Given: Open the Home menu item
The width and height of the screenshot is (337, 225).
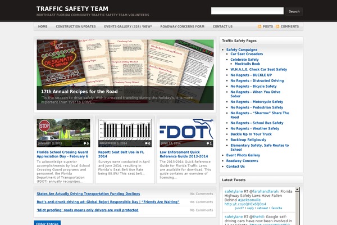Looking at the screenshot, I should (x=43, y=26).
